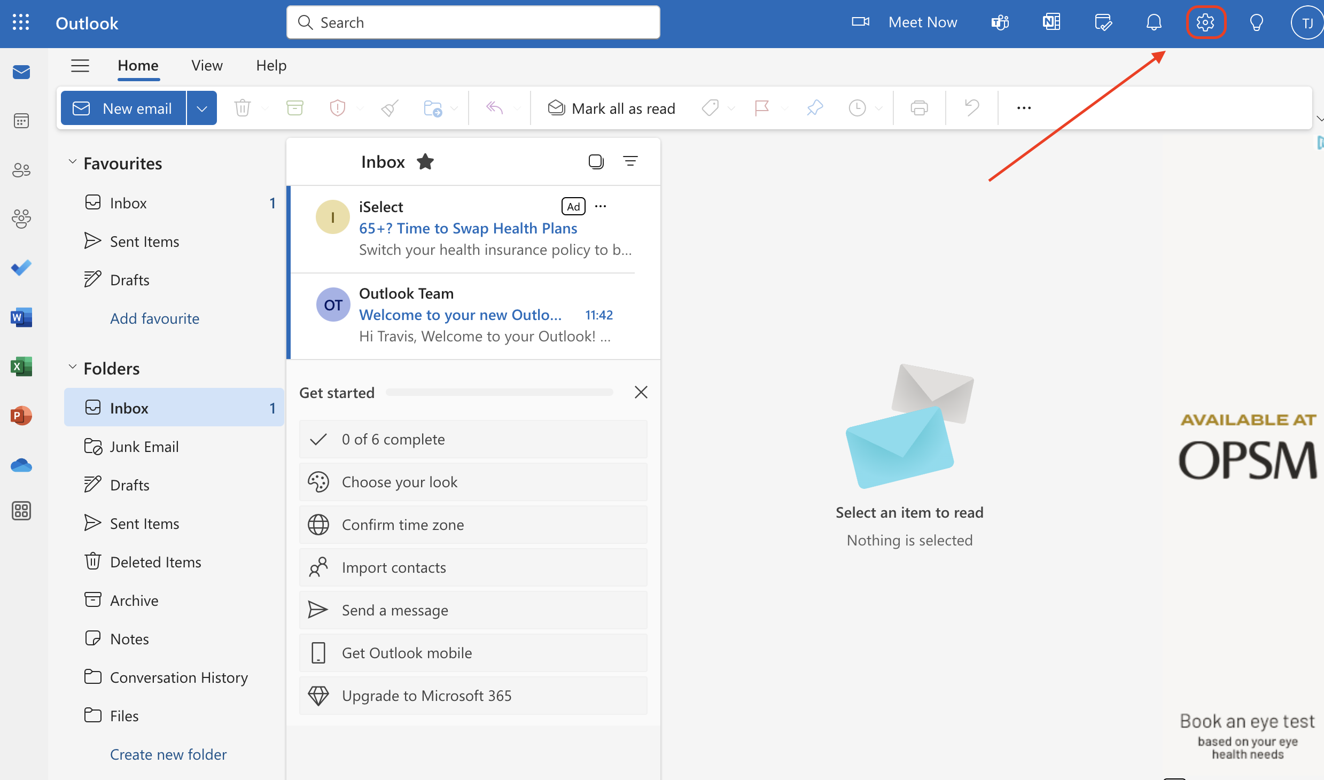Launch Excel from left rail

21,366
